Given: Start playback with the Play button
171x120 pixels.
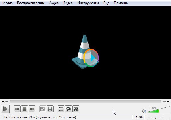Looking at the screenshot, I should 5,109.
